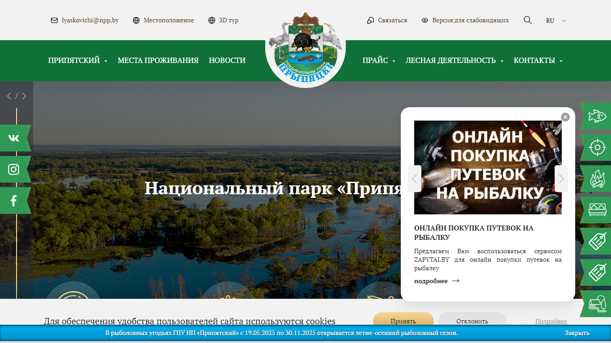Viewport: 611px width, 343px height.
Task: Open the ЛЕСНАЯ ДЕЯТЕЛЬНОСТЬ menu item
Action: (451, 61)
